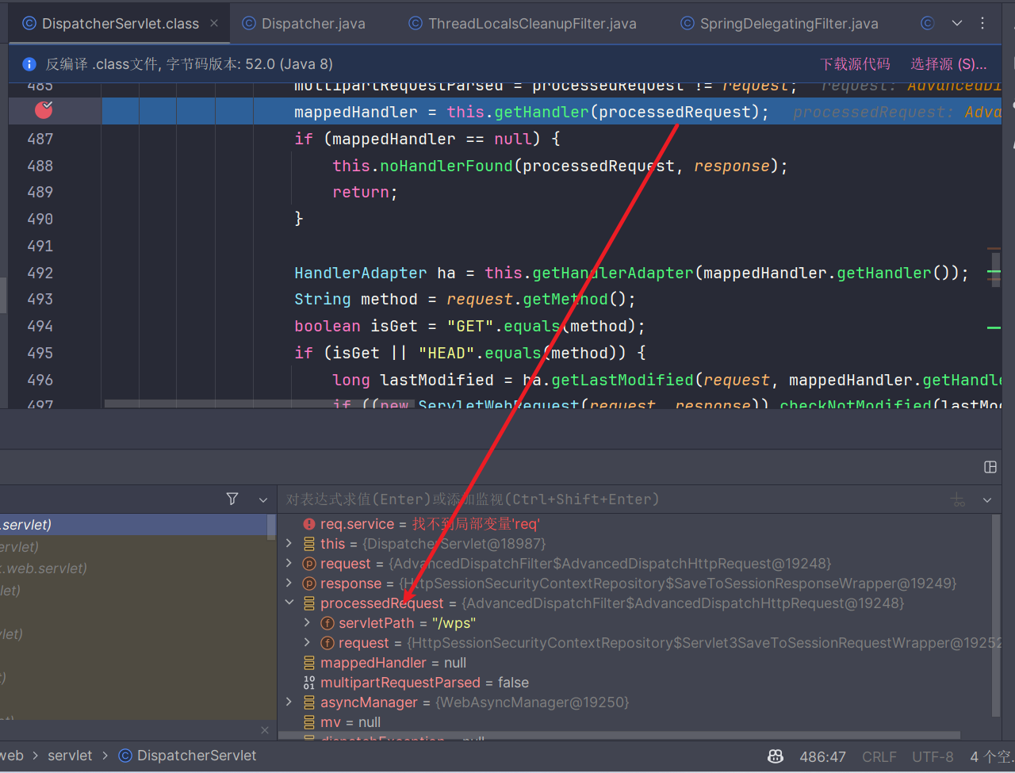Switch to the ThreadLocalsCleanupFilter.java tab

pyautogui.click(x=522, y=24)
